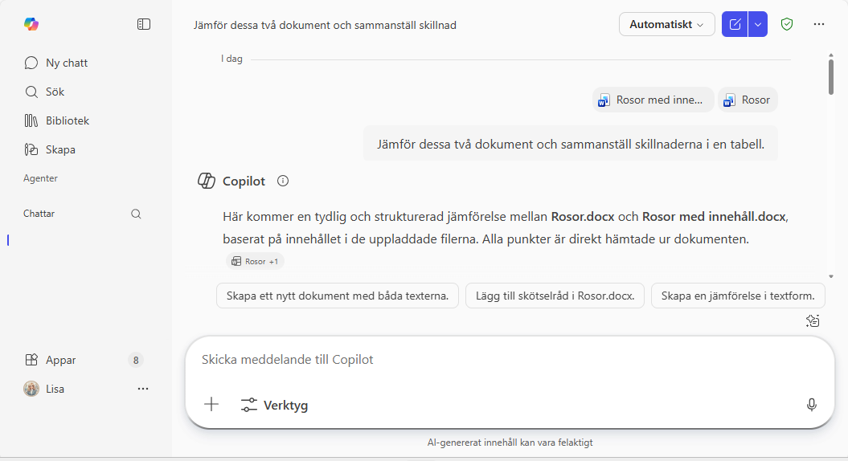The image size is (848, 461).
Task: Click the I dag date label
Action: (x=231, y=59)
